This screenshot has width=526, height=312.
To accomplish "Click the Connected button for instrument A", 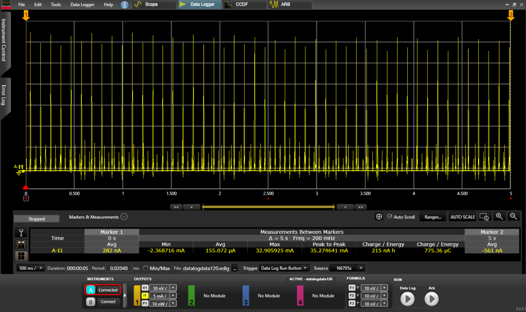I will point(108,290).
